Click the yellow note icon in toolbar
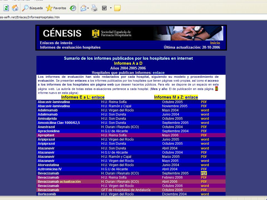 117,8
